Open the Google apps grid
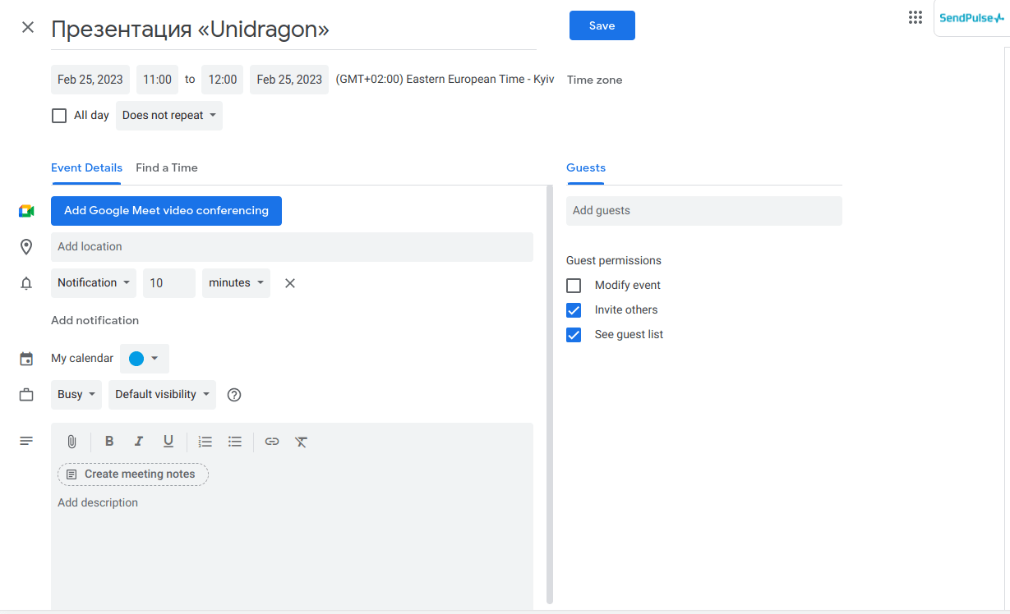This screenshot has height=614, width=1010. pos(915,18)
